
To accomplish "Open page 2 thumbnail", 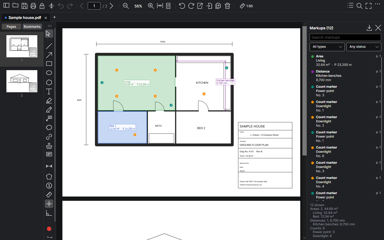I will click(22, 81).
